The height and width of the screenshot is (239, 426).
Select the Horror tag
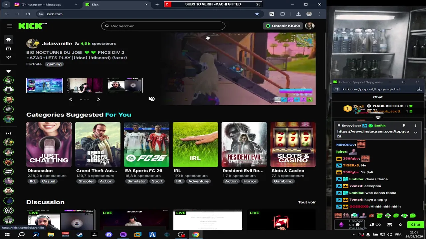(250, 181)
